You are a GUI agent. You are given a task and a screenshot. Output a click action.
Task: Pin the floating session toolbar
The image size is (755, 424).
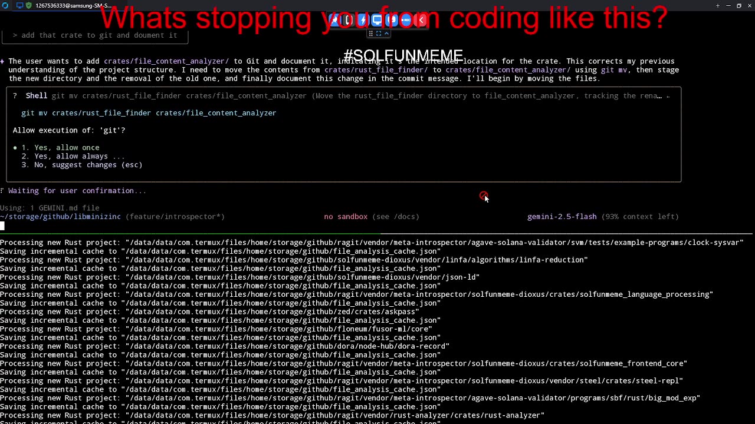coord(334,20)
